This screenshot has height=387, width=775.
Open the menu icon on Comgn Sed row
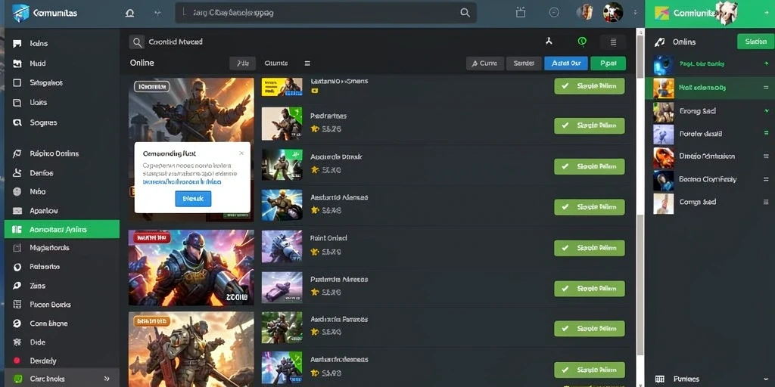[x=766, y=201]
